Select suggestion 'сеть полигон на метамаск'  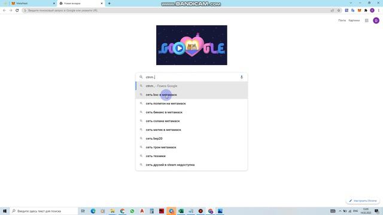pos(191,103)
